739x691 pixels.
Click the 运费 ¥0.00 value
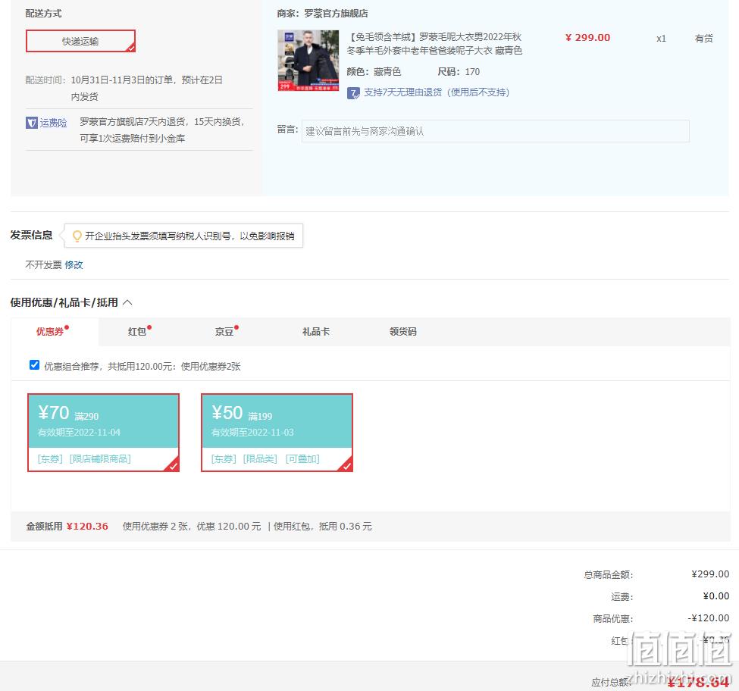point(716,596)
